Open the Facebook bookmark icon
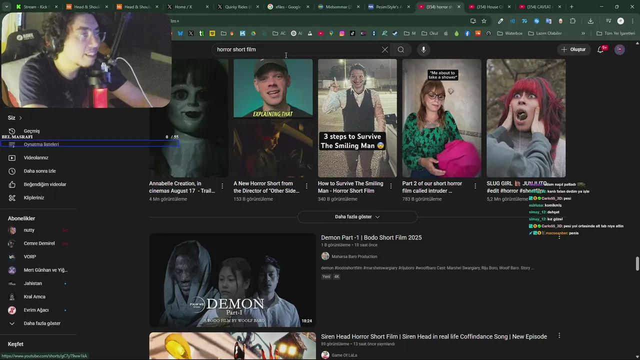The height and width of the screenshot is (360, 640). 467,33
